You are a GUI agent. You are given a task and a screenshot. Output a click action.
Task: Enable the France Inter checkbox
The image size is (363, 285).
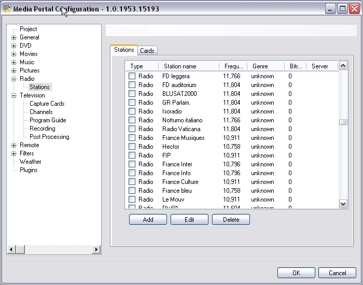[x=132, y=164]
